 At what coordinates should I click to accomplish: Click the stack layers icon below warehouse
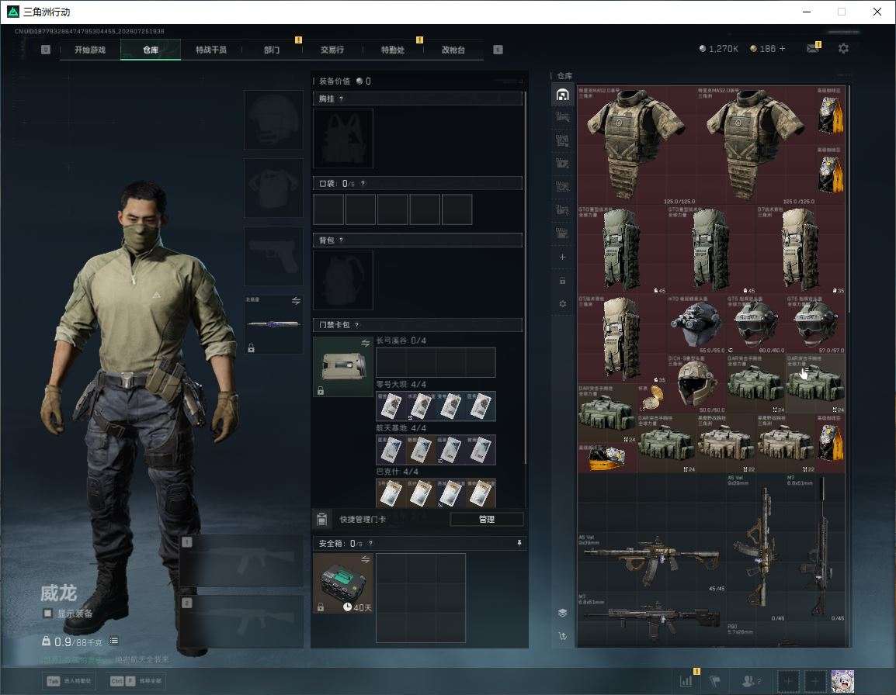pyautogui.click(x=562, y=613)
